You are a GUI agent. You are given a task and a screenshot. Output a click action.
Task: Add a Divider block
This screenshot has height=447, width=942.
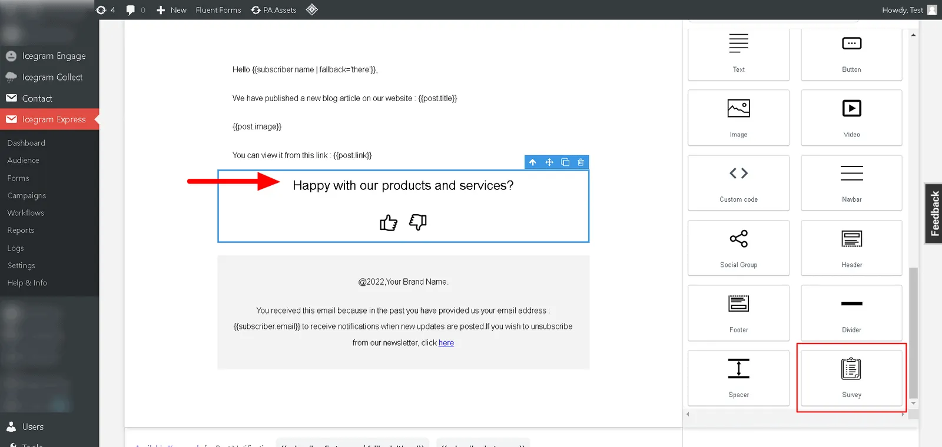(851, 313)
